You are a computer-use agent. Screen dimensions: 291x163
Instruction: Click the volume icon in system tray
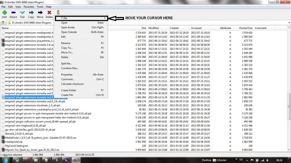click(x=268, y=160)
